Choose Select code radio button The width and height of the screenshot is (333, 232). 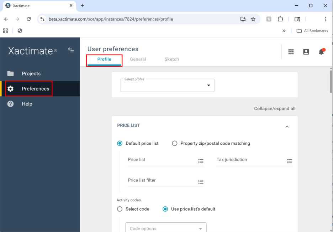(120, 209)
